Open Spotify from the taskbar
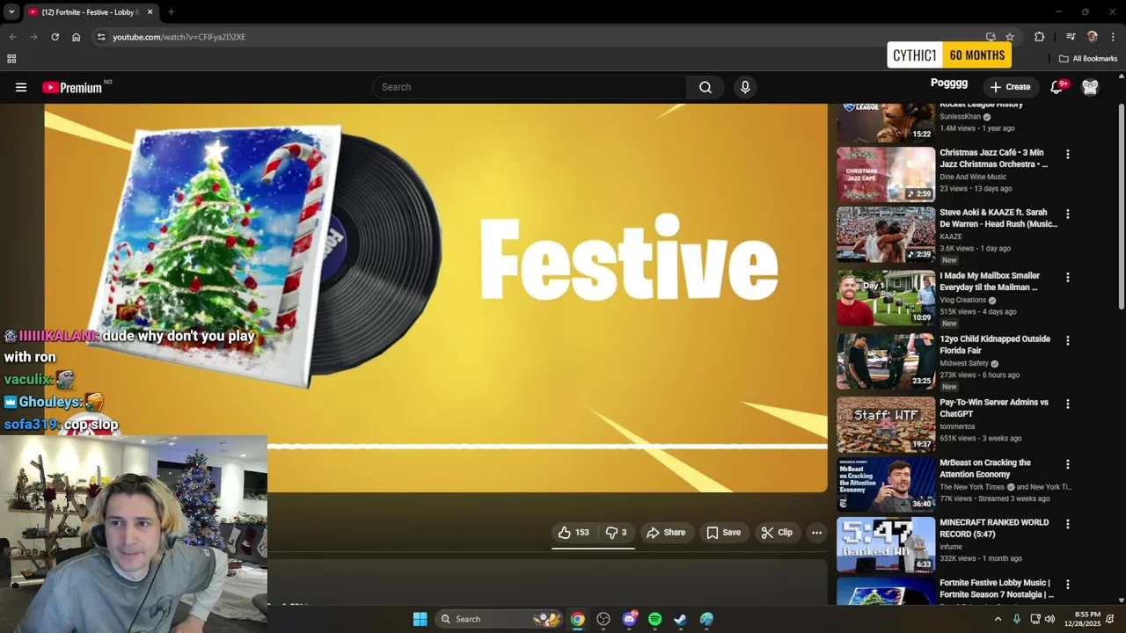The height and width of the screenshot is (633, 1126). coord(654,619)
